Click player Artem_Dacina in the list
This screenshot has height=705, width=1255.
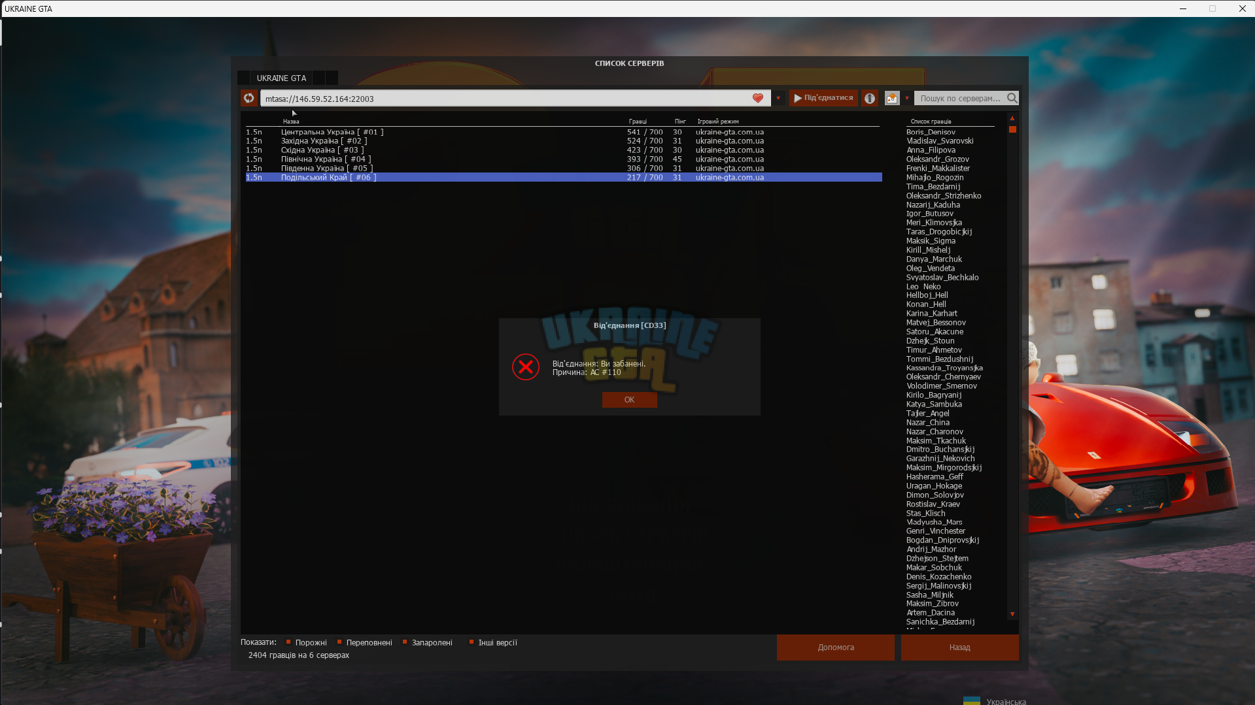[x=931, y=613]
